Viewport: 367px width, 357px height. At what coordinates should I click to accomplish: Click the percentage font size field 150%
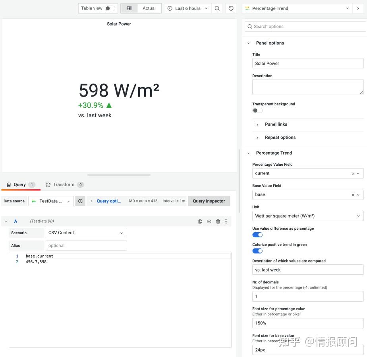[308, 323]
